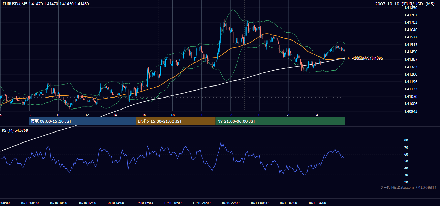Click the 10/11 04:00 time label

coord(317,203)
